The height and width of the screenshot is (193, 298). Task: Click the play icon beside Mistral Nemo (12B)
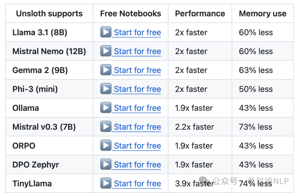[x=106, y=51]
